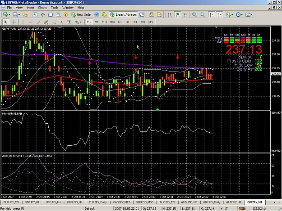Expand the Profiles dropdown arrow

pos(19,15)
